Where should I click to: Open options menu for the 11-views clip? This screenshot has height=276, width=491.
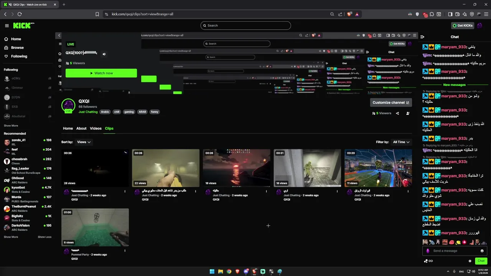(408, 191)
